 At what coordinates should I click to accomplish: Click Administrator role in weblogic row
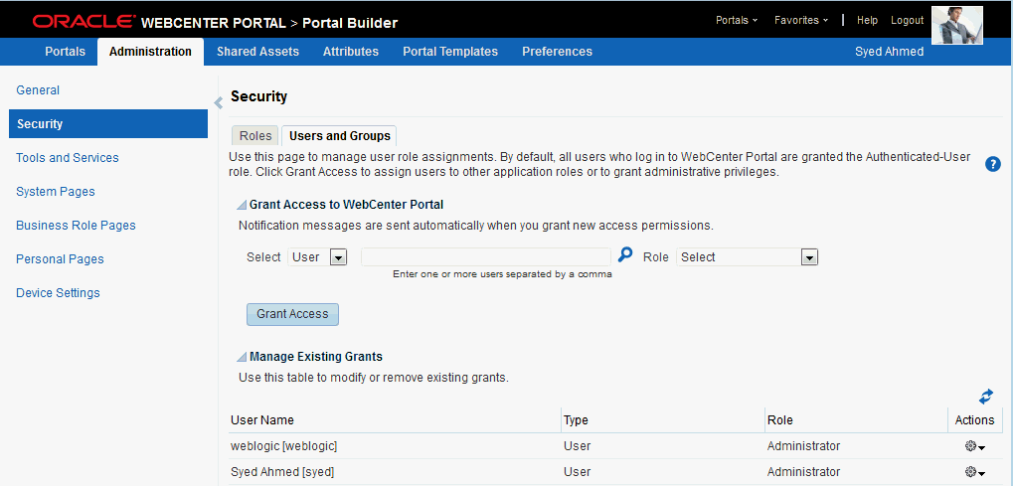(x=803, y=446)
